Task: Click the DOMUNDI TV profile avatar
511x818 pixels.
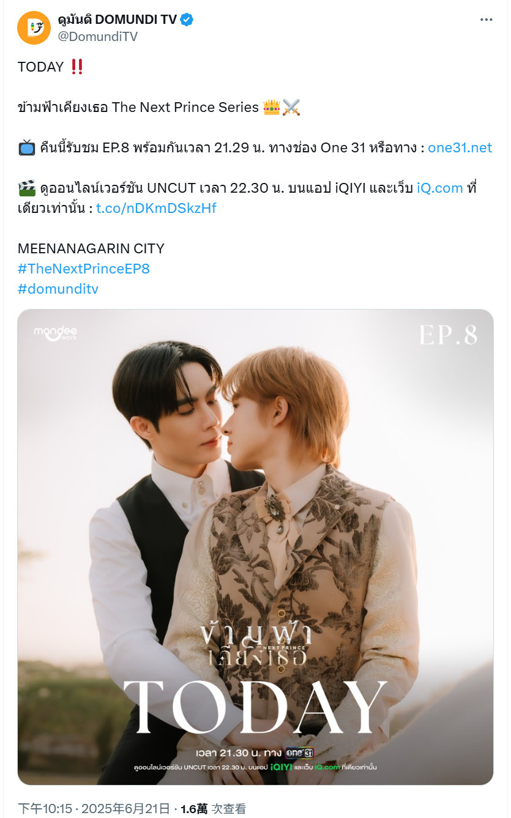Action: pyautogui.click(x=34, y=28)
